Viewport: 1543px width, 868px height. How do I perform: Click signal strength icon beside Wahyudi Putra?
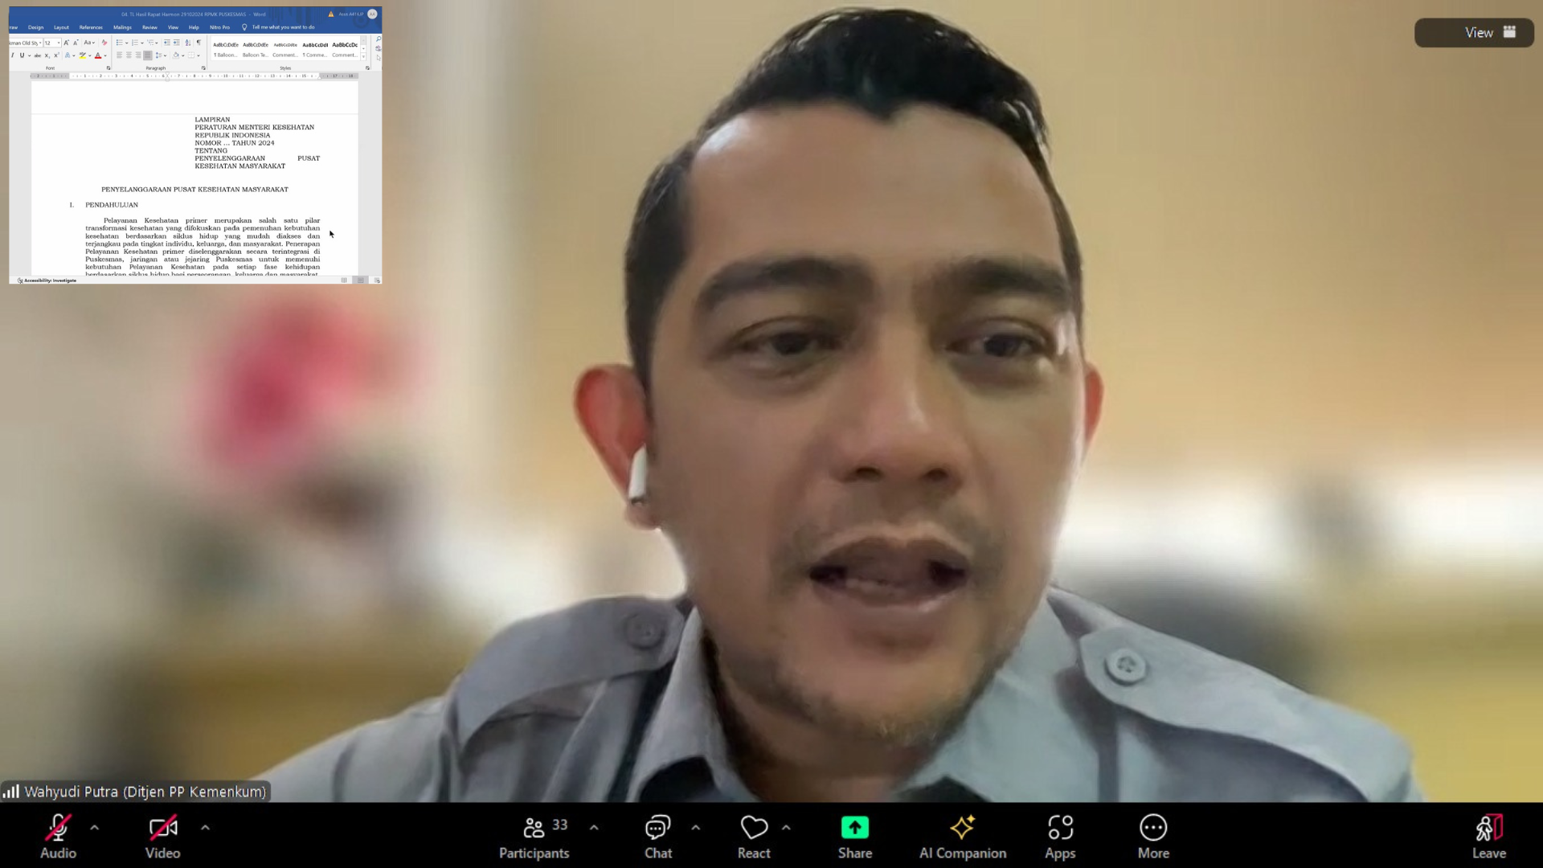click(11, 792)
